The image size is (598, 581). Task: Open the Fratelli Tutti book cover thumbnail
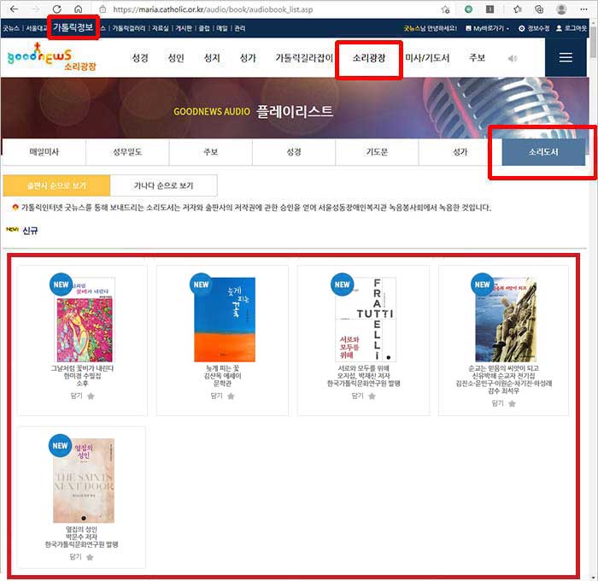point(366,320)
